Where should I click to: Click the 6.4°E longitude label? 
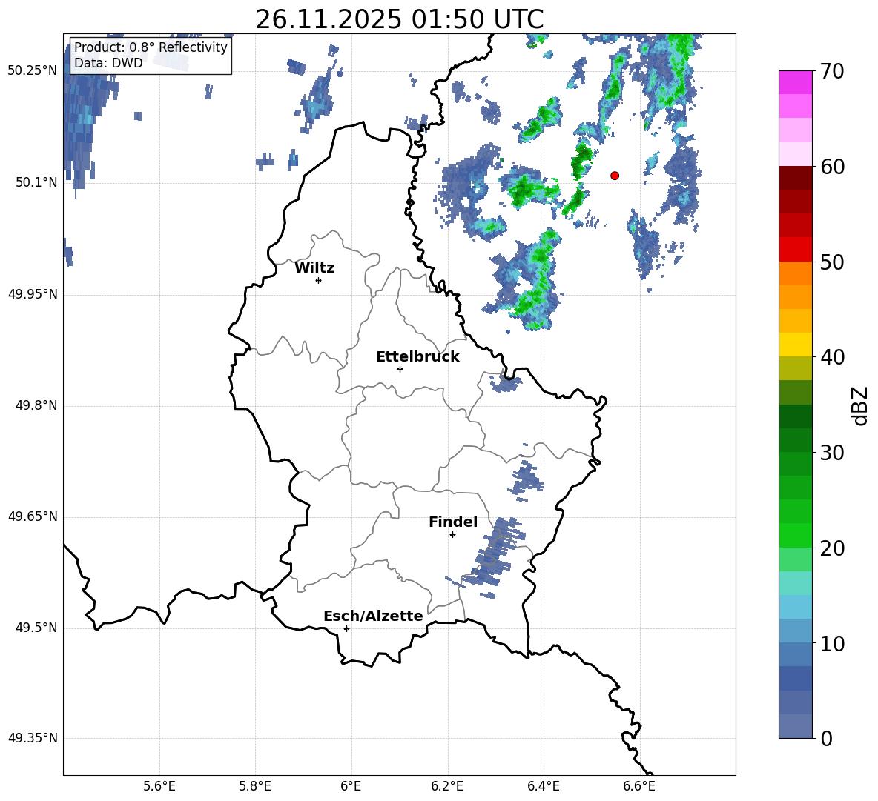click(x=543, y=786)
